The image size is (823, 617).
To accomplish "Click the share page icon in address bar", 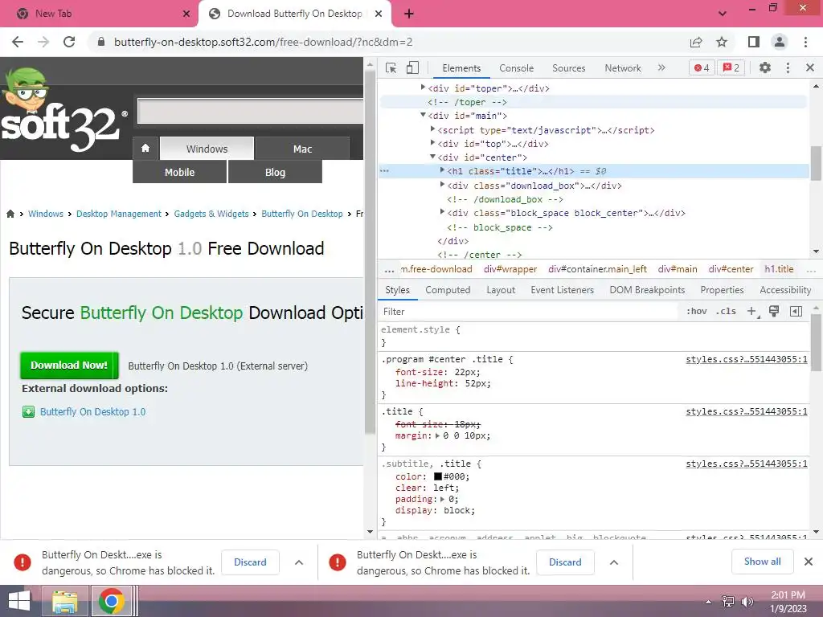I will pyautogui.click(x=696, y=42).
